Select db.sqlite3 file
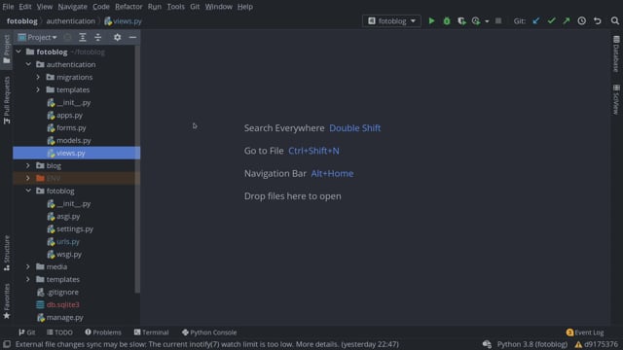The width and height of the screenshot is (623, 350). [x=62, y=304]
